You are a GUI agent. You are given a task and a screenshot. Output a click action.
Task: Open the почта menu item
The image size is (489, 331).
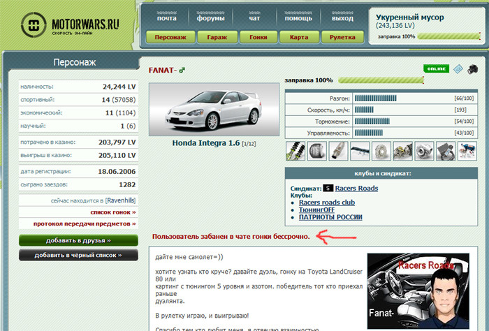pyautogui.click(x=166, y=18)
